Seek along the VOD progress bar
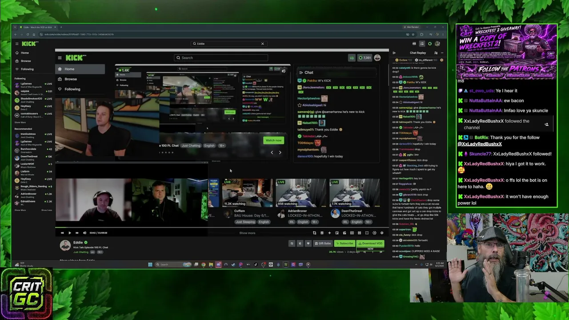The width and height of the screenshot is (569, 320). (x=222, y=228)
